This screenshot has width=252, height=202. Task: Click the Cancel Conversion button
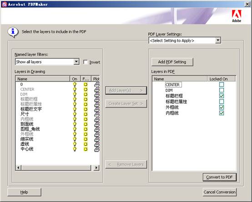coord(220,192)
